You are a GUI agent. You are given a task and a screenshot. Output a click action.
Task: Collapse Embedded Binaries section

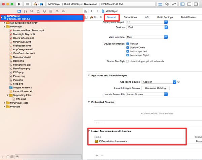pyautogui.click(x=89, y=102)
